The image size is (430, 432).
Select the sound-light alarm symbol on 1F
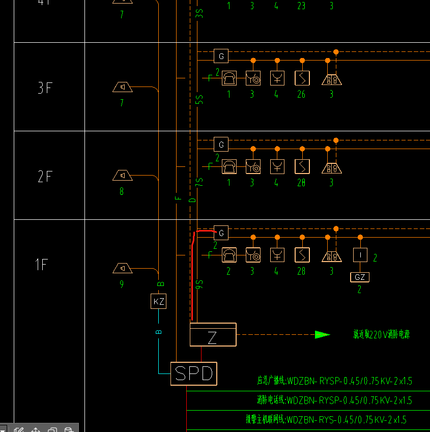point(332,256)
